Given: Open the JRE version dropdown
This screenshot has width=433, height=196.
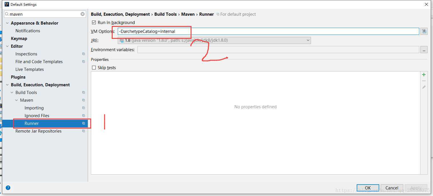Looking at the screenshot, I should click(x=214, y=40).
